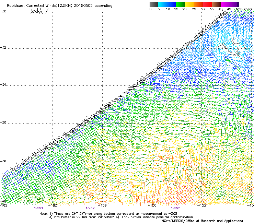Click the -159 longitude axis label
The image size is (254, 223).
click(x=102, y=206)
